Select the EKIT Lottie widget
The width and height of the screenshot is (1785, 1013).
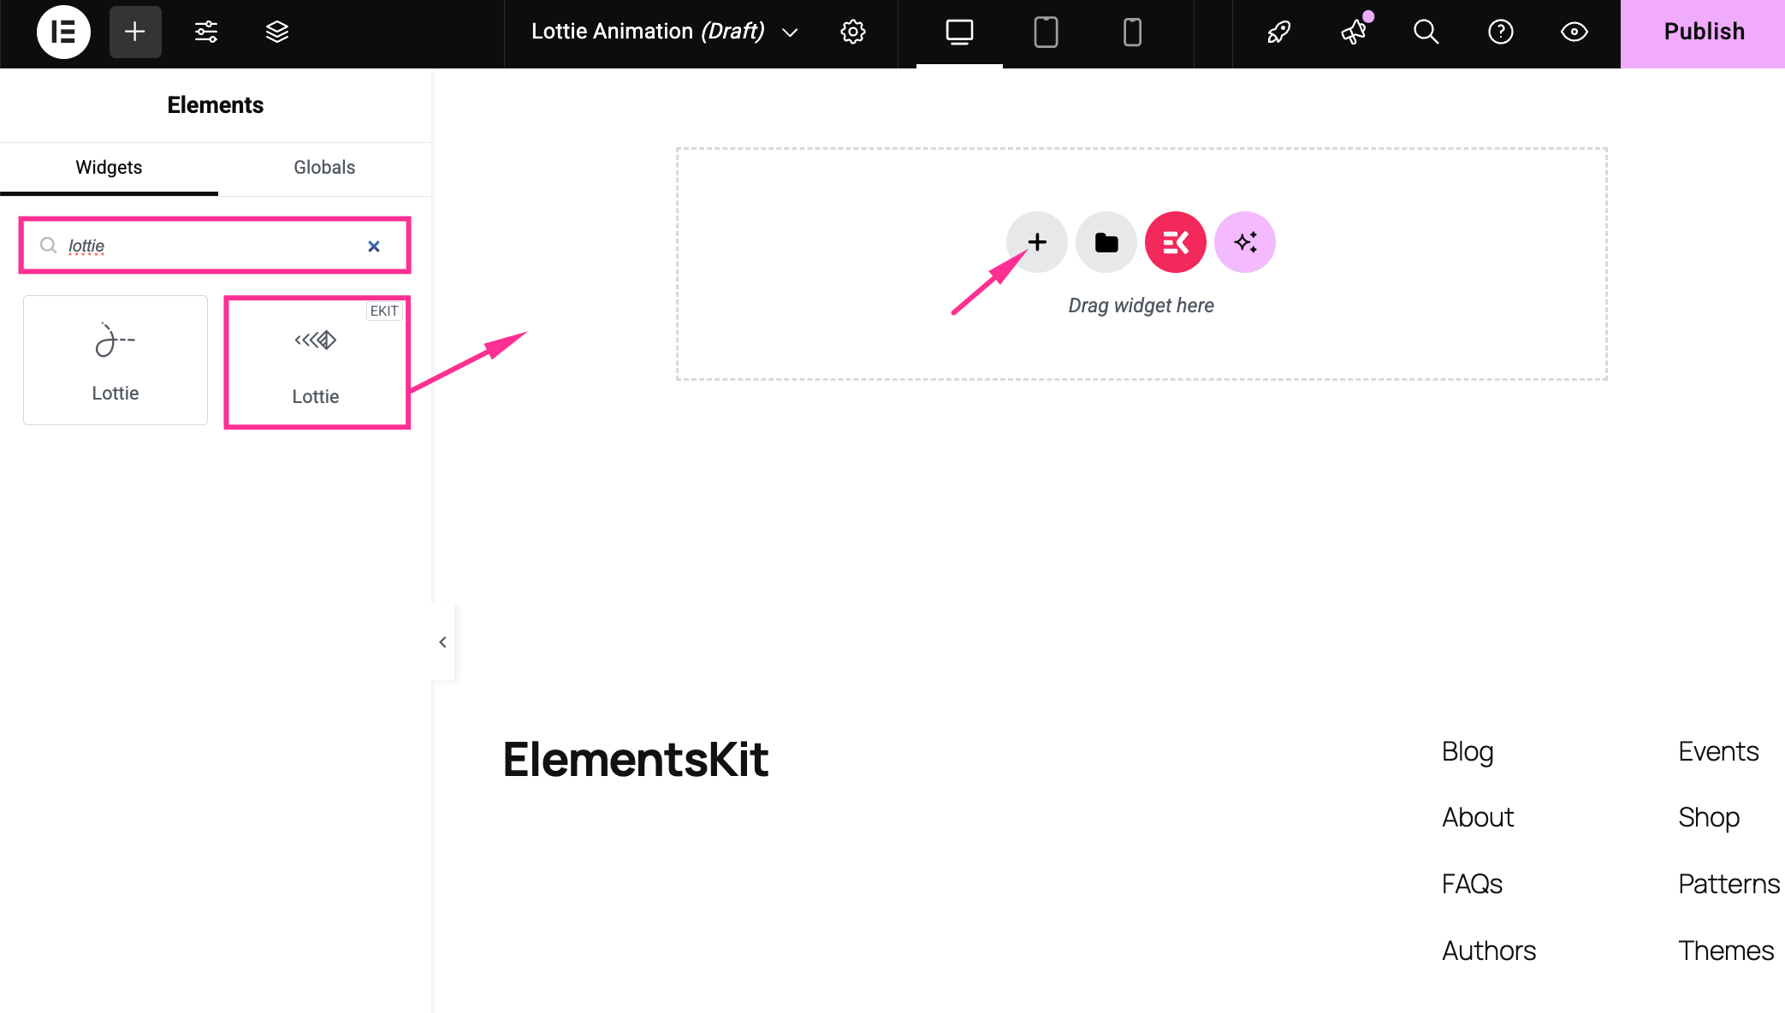(x=316, y=359)
